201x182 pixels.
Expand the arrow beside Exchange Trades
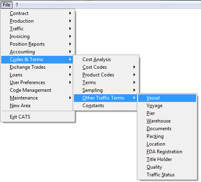pyautogui.click(x=70, y=67)
